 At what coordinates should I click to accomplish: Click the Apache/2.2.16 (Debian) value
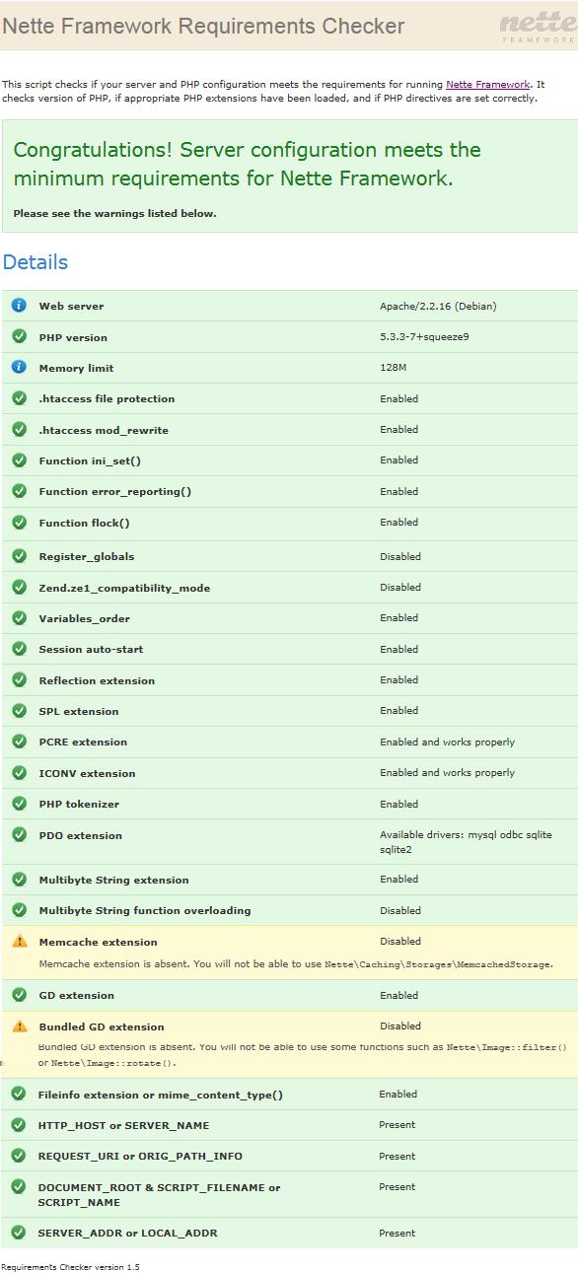click(438, 306)
